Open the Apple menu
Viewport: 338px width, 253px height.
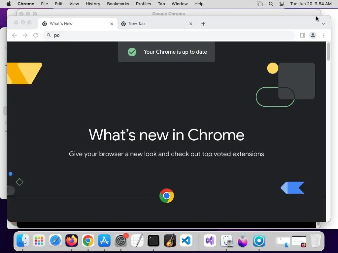click(x=9, y=4)
